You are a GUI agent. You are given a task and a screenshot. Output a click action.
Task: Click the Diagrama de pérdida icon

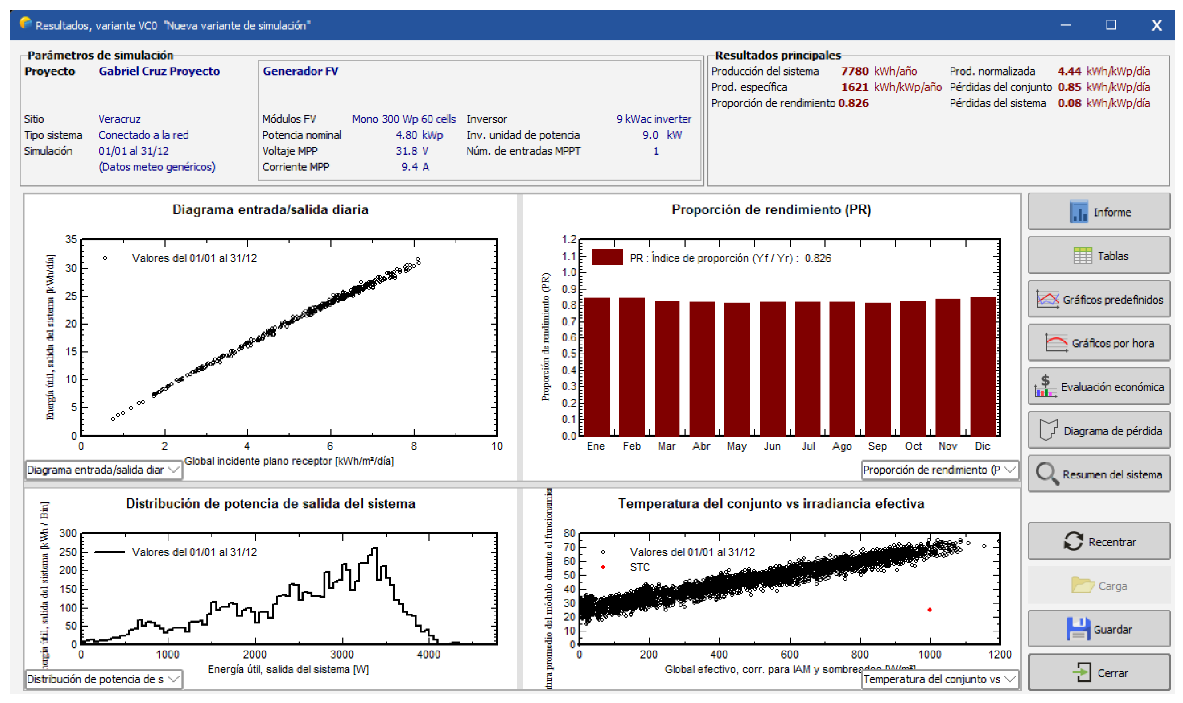1047,430
